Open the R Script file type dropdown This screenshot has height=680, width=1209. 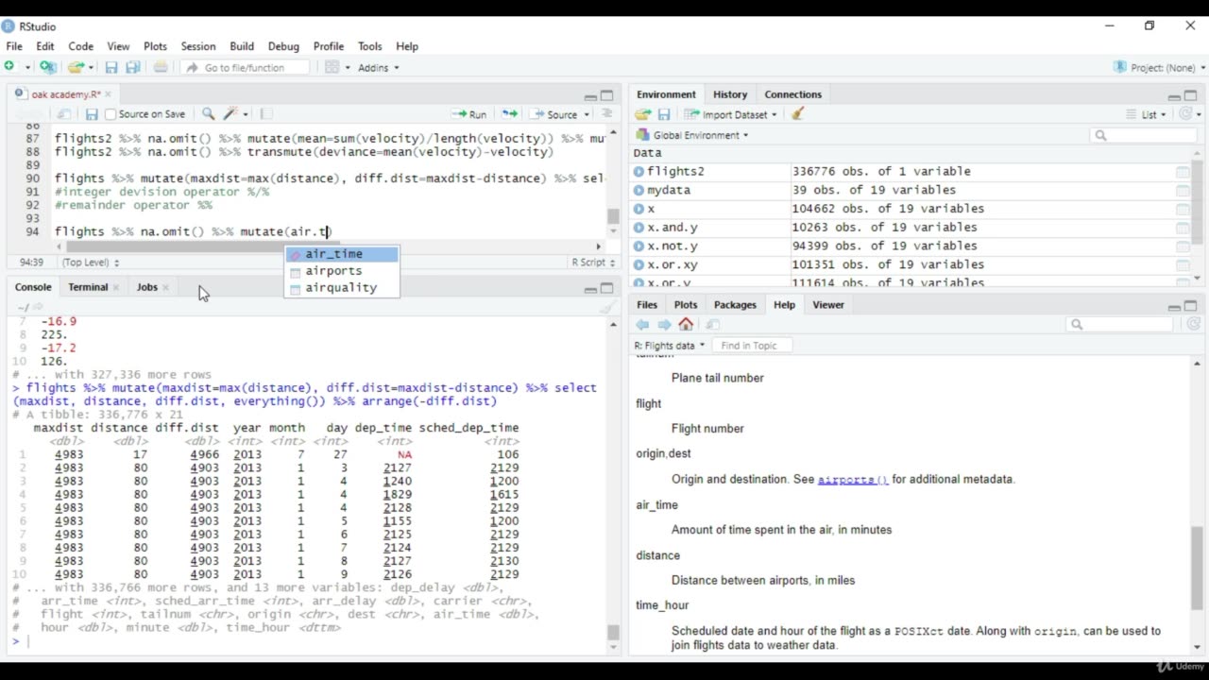[x=593, y=263]
